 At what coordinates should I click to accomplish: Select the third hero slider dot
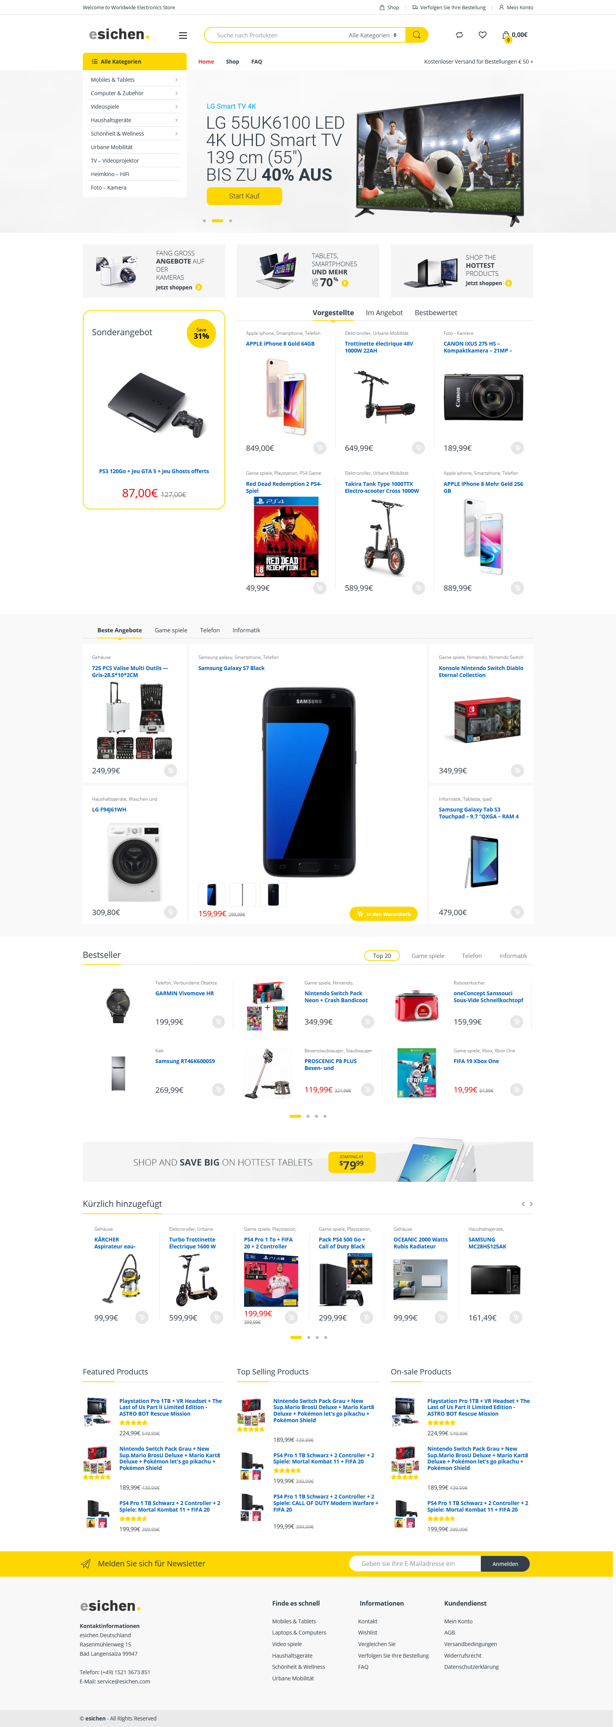pyautogui.click(x=230, y=220)
